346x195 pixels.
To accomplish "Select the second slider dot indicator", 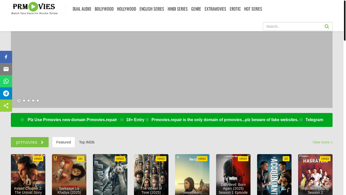I will point(24,101).
